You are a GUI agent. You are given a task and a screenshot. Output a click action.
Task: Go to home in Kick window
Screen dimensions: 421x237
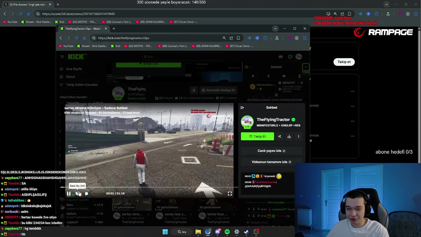click(84, 38)
